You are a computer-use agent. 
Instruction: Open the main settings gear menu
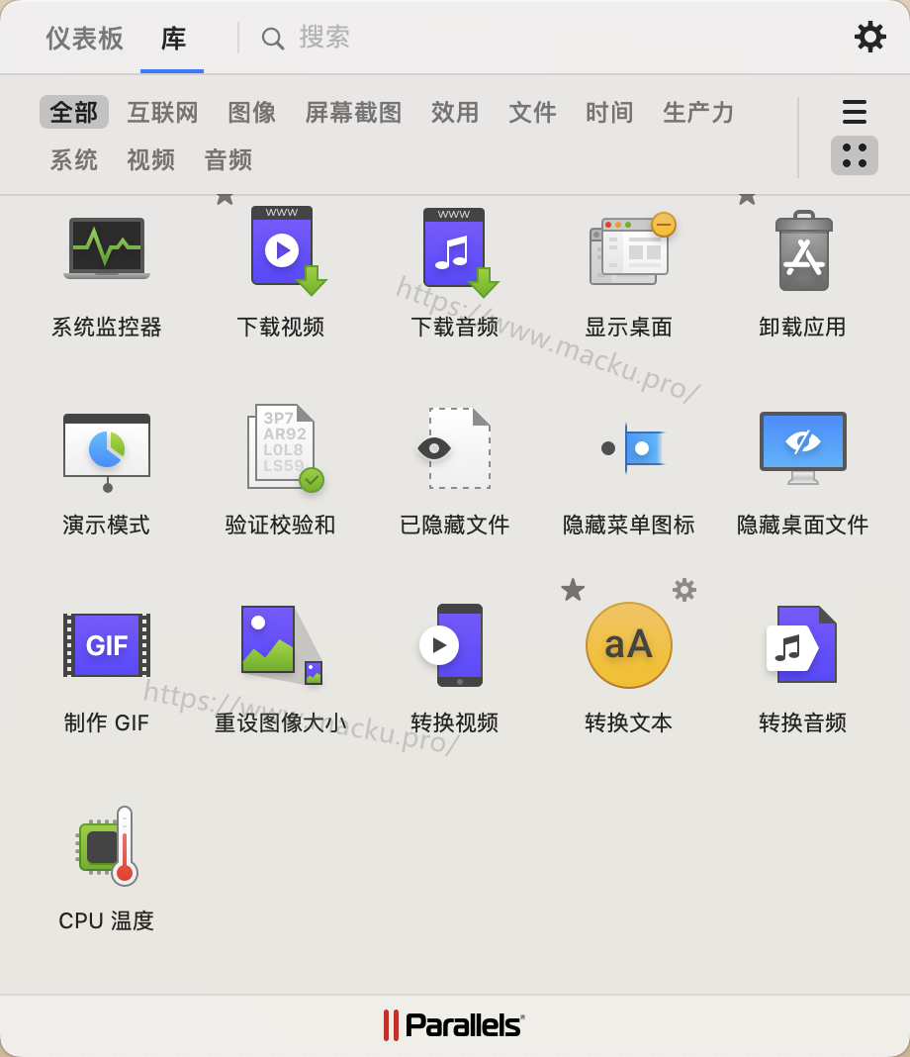(x=870, y=38)
